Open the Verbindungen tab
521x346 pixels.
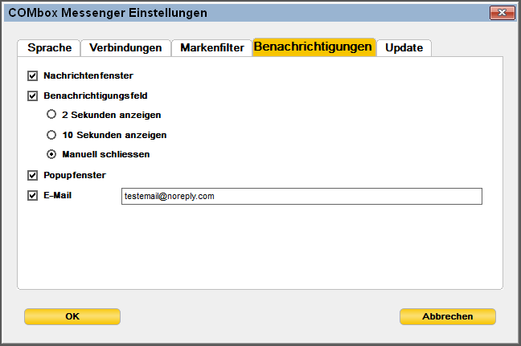coord(125,48)
